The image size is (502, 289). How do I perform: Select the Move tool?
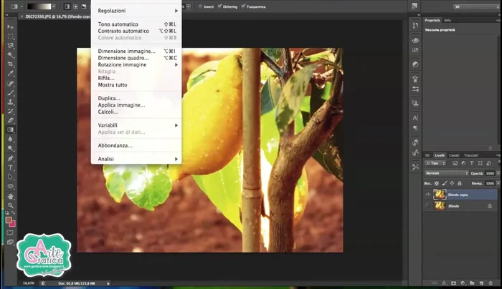(11, 26)
